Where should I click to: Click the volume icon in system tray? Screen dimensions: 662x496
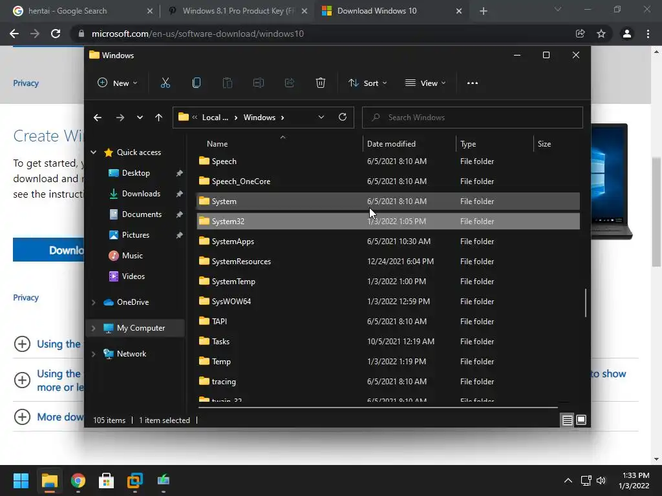click(x=601, y=480)
